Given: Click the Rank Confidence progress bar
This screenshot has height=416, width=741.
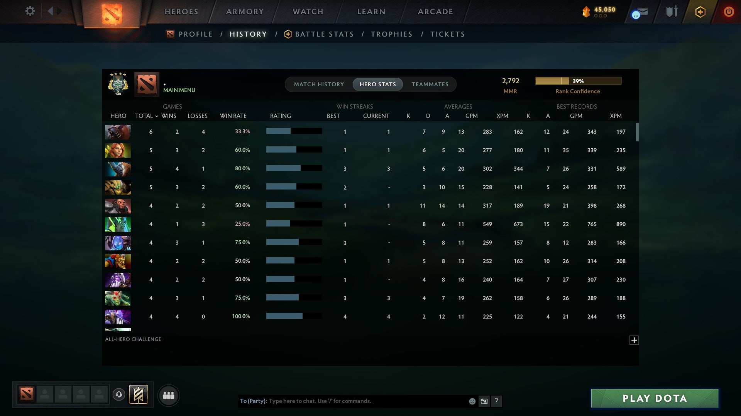Looking at the screenshot, I should click(578, 81).
